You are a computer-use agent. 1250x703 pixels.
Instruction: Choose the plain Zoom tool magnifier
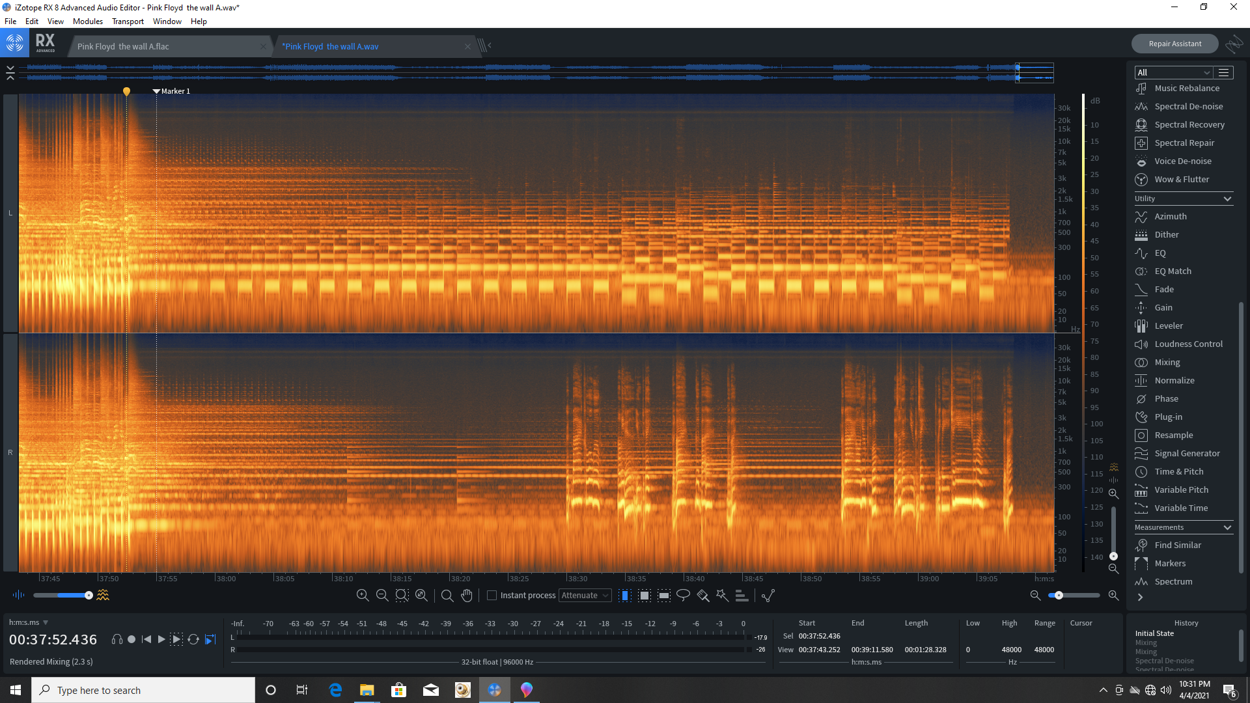click(x=447, y=595)
